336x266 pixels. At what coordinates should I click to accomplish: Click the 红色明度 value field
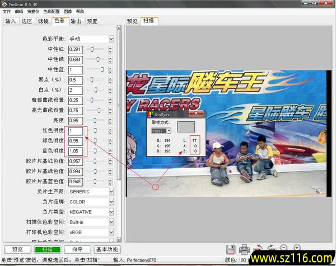coord(76,131)
